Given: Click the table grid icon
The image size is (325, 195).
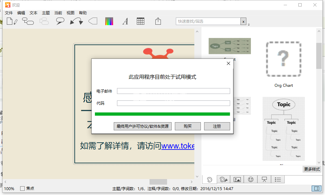Looking at the screenshot, I should (140, 21).
